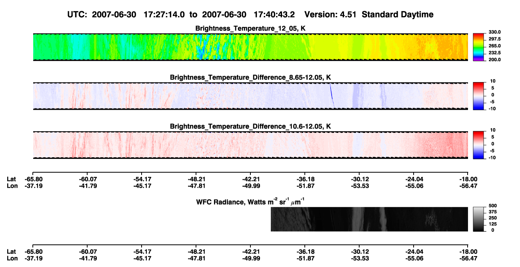The image size is (520, 267).
Task: Click upper axis longitude -49.99
Action: pos(250,186)
